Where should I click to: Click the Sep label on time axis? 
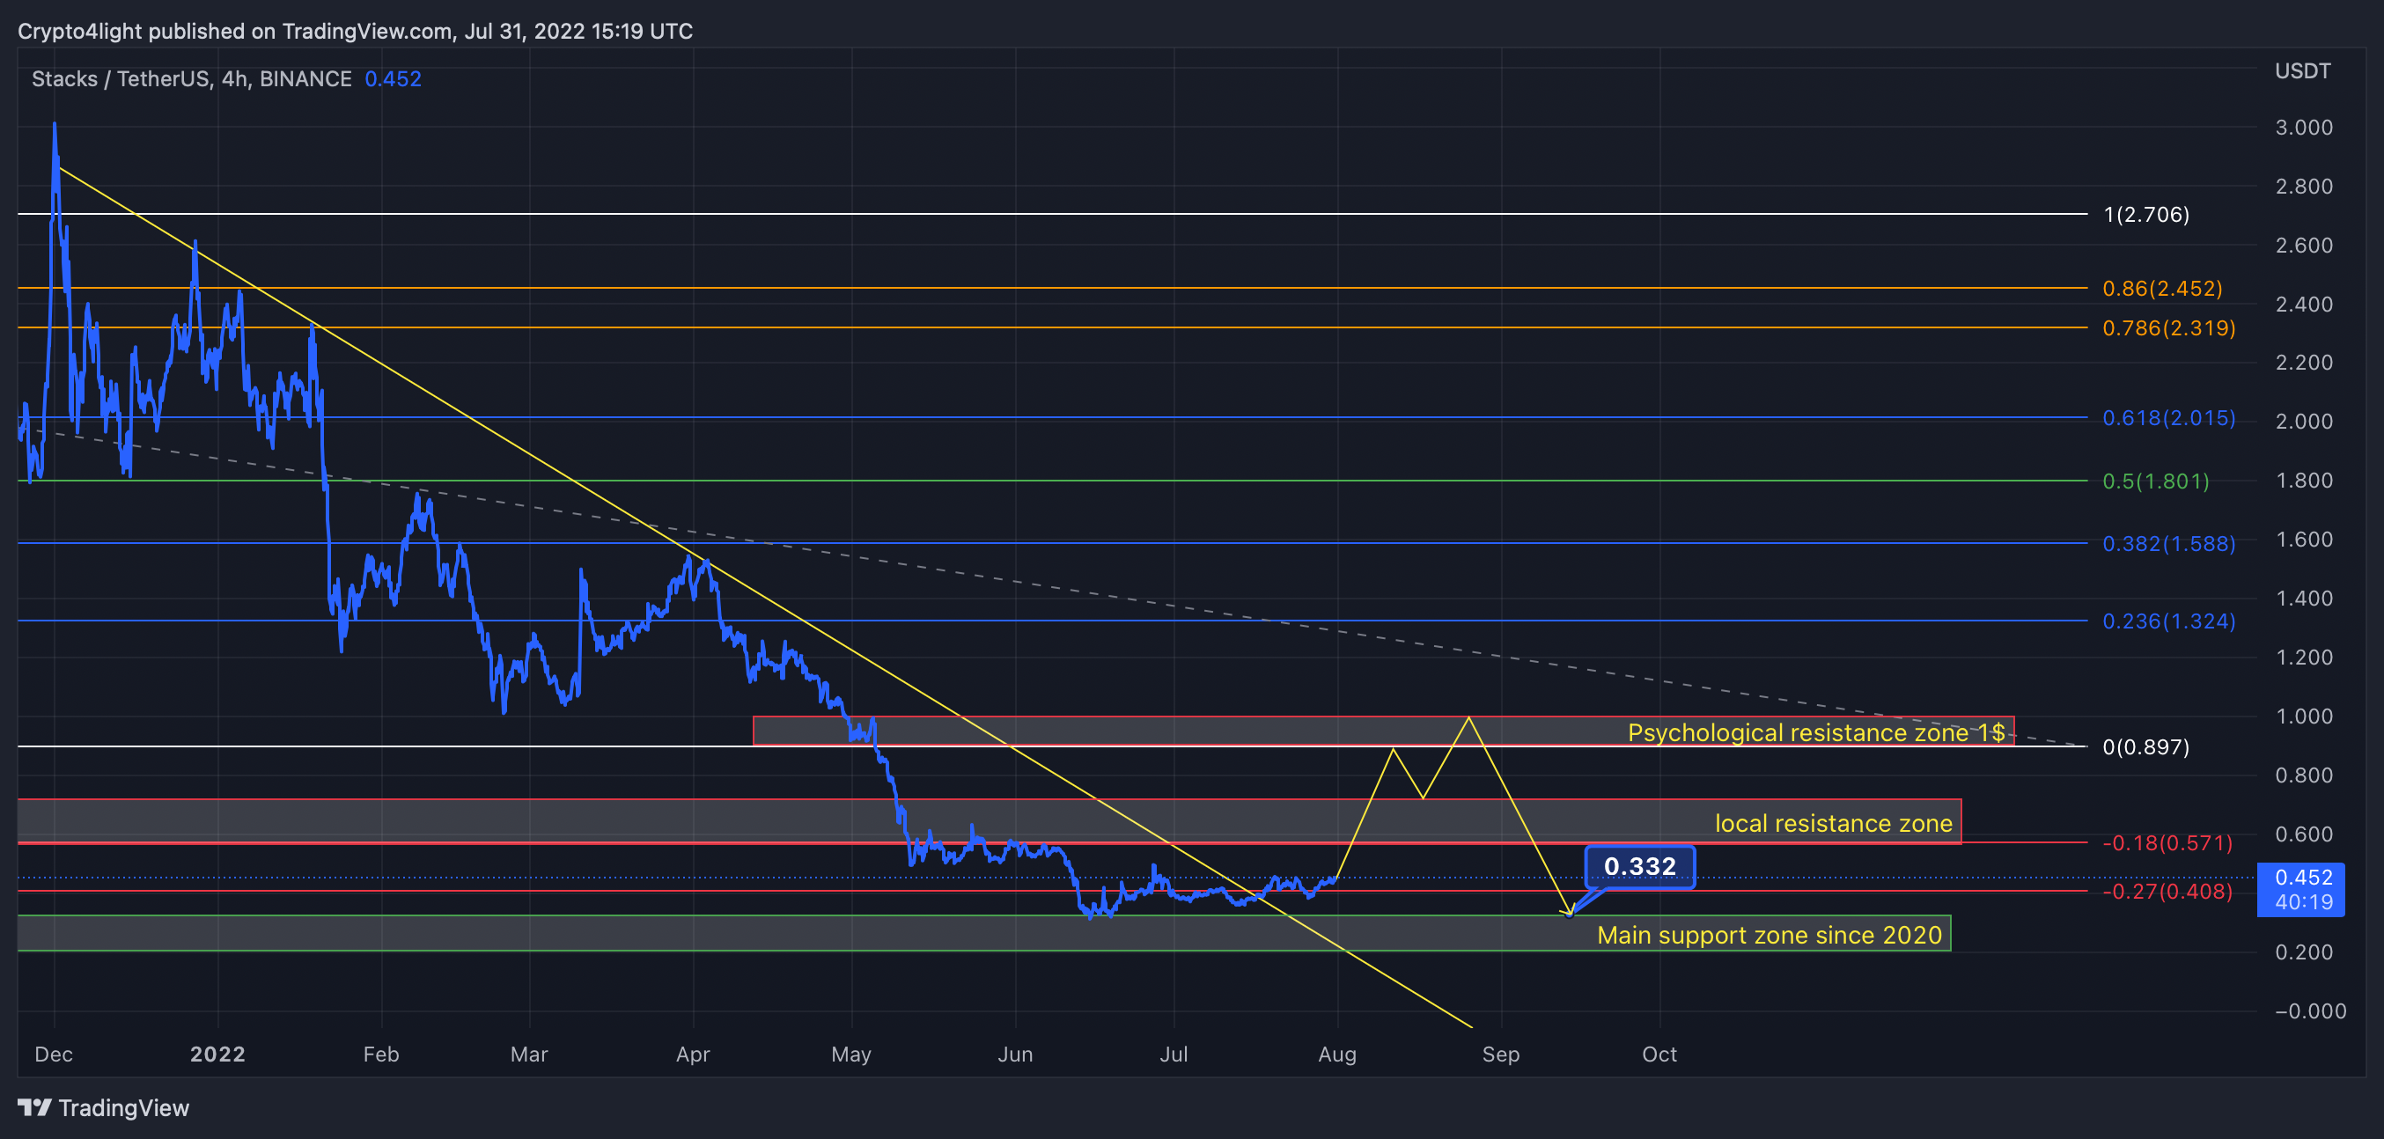tap(1501, 1054)
